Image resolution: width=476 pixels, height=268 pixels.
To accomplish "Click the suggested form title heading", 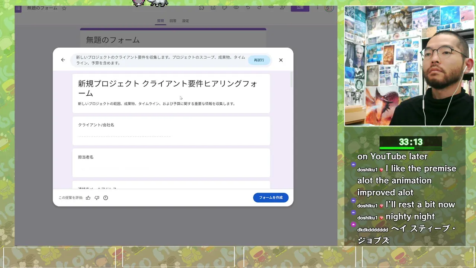I will point(168,88).
